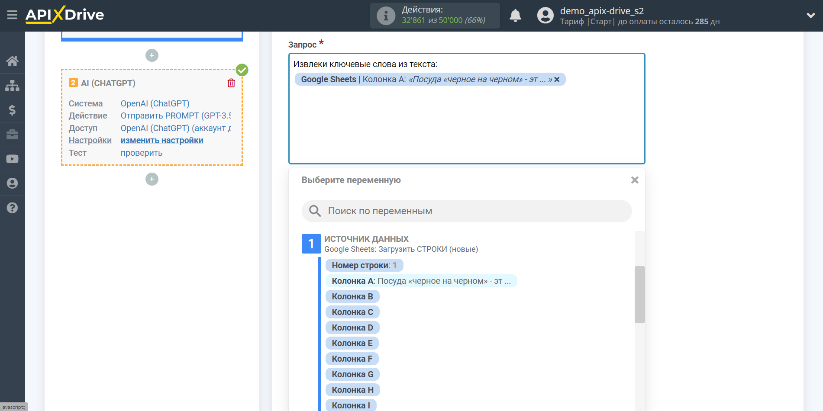Image resolution: width=823 pixels, height=411 pixels.
Task: Open the YouTube video tutorials icon
Action: (x=12, y=159)
